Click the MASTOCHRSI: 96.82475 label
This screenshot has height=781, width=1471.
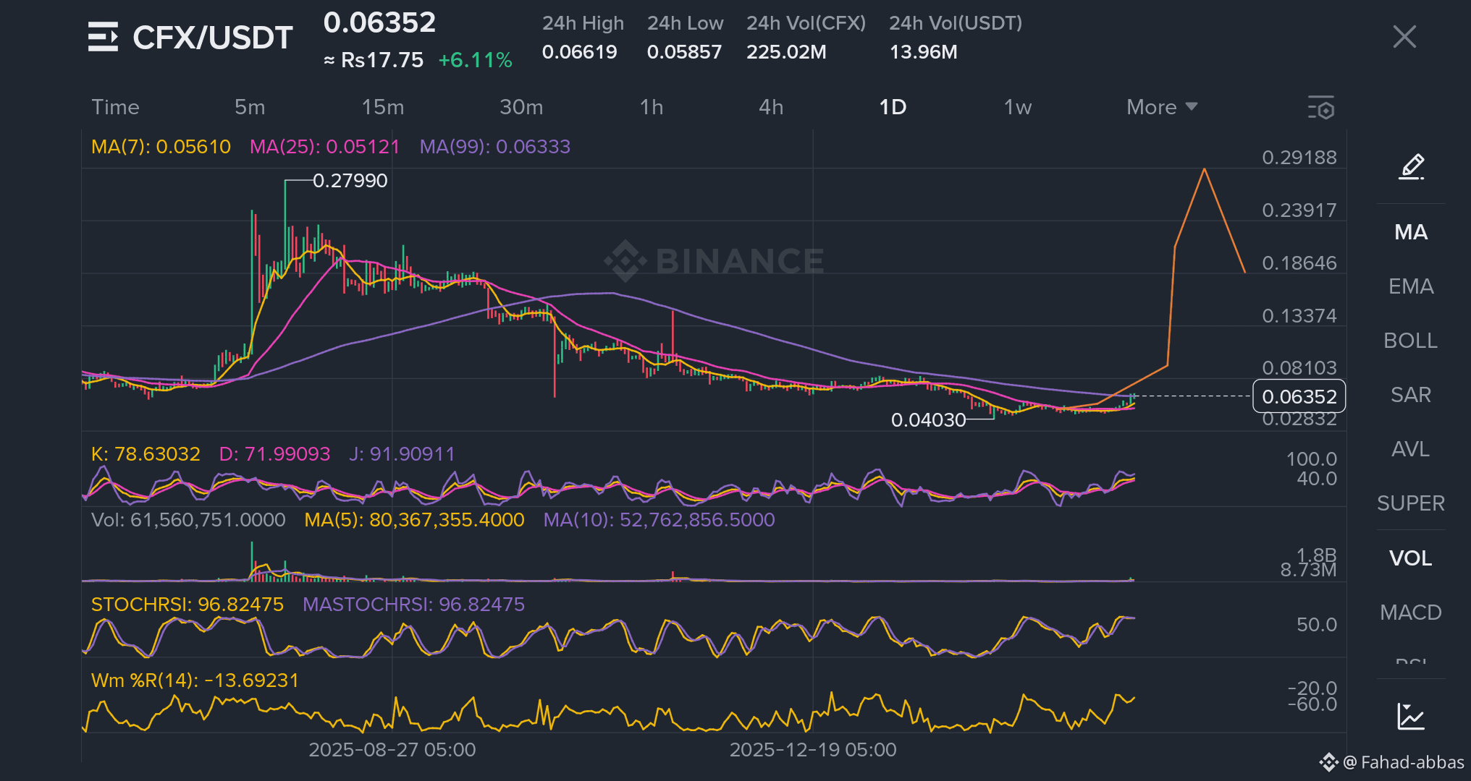click(413, 605)
